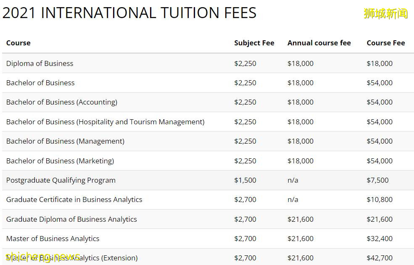Click the Course column header
414x265 pixels.
point(18,43)
